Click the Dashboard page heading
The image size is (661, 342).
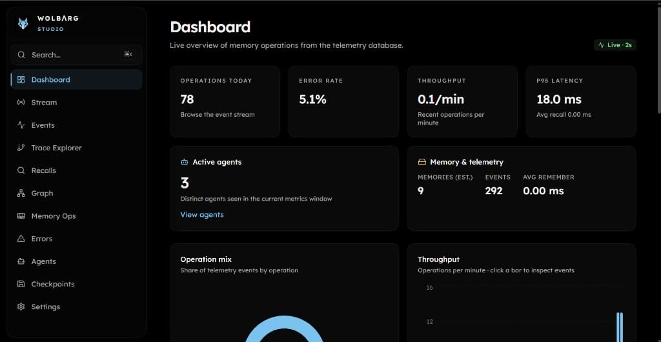pyautogui.click(x=210, y=27)
